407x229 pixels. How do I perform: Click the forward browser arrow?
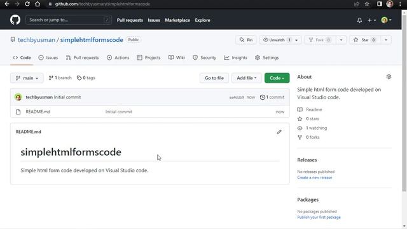[17, 4]
